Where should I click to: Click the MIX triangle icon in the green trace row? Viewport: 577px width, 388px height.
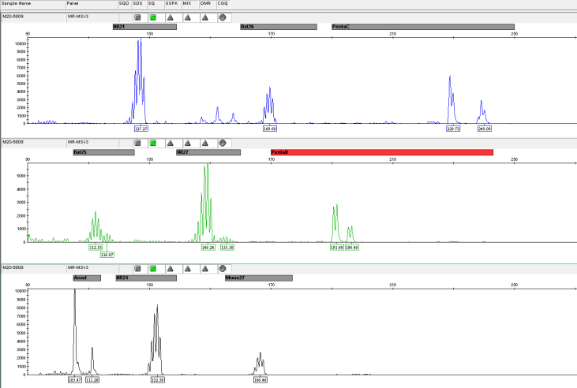point(188,143)
